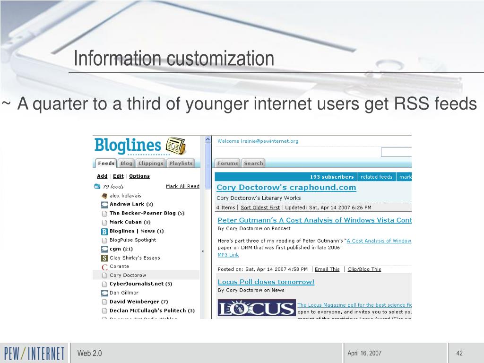Screen dimensions: 484x363
Task: Click the Clip/Blog This link
Action: (x=364, y=269)
